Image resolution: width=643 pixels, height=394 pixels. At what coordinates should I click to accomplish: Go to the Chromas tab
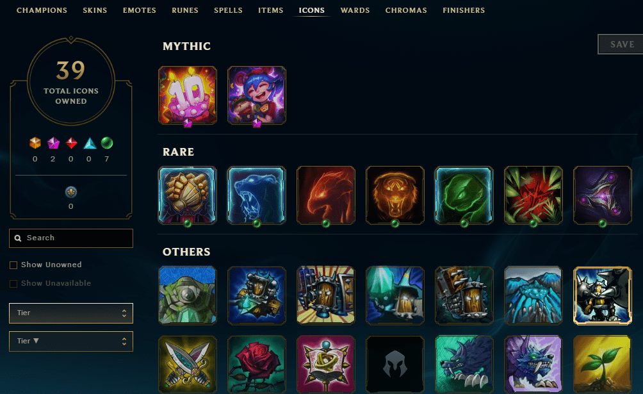click(406, 10)
